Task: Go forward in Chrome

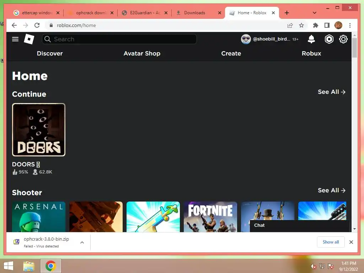Action: tap(26, 25)
